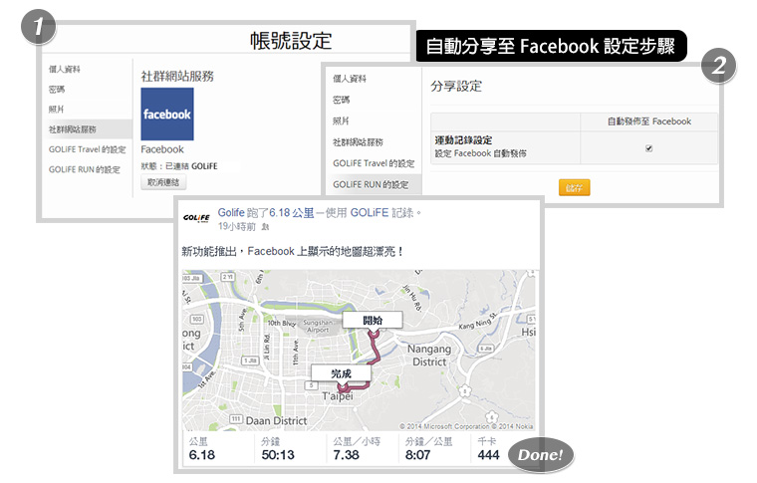
Task: Click the 19小時前 timestamp
Action: tap(237, 226)
